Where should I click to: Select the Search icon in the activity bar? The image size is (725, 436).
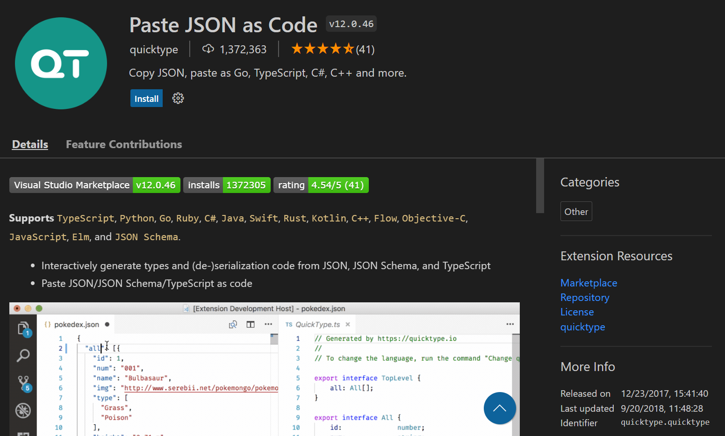[23, 356]
